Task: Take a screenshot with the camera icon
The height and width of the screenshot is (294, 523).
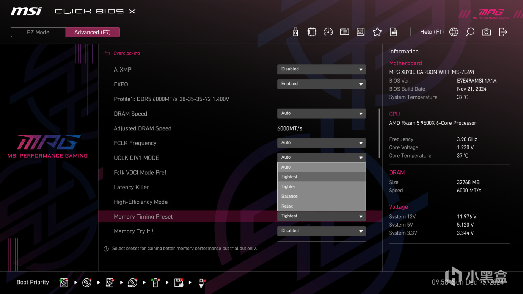Action: [486, 32]
